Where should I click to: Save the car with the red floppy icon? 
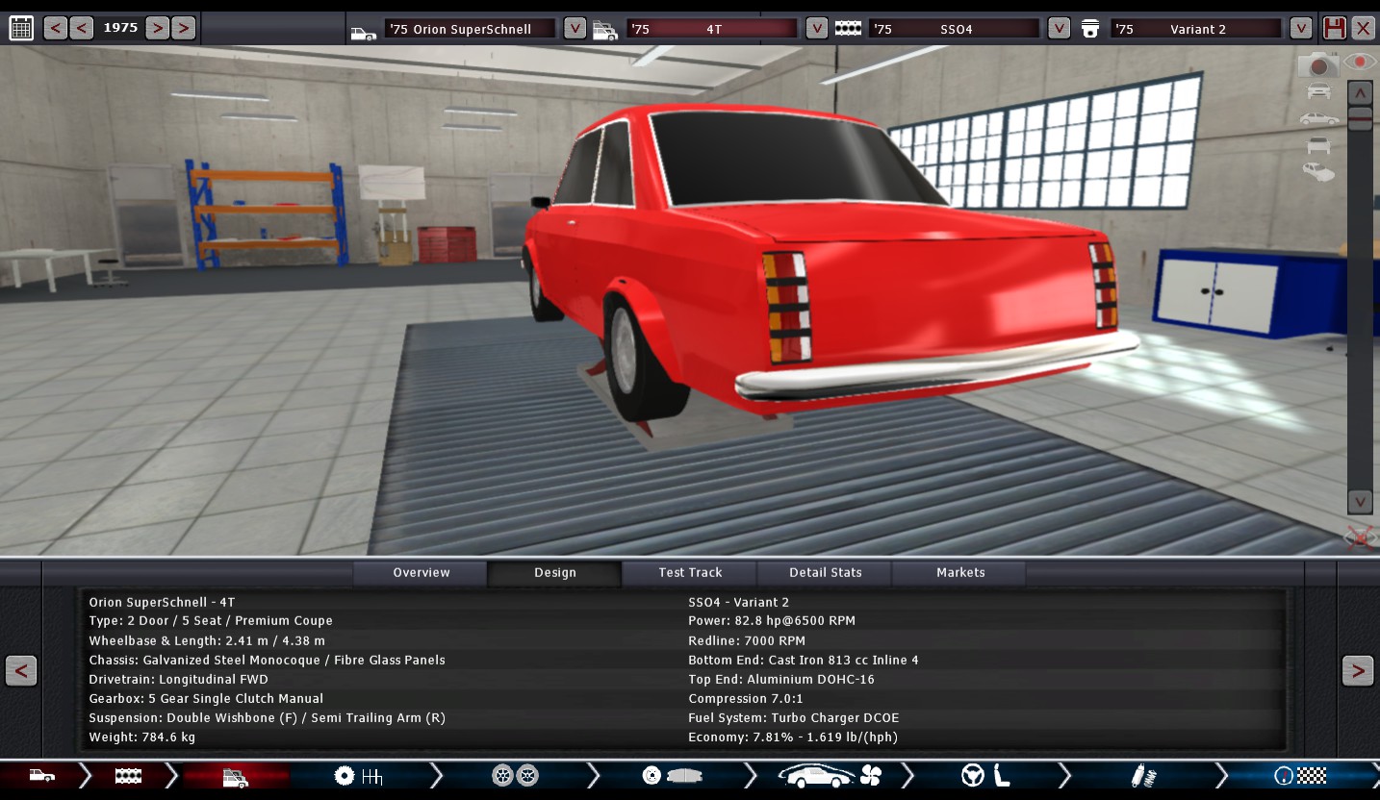pos(1334,28)
